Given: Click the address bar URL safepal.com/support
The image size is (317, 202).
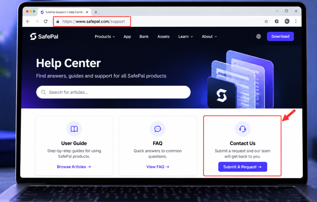Looking at the screenshot, I should click(93, 21).
